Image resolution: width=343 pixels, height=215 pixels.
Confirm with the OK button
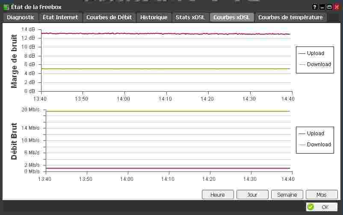(322, 207)
